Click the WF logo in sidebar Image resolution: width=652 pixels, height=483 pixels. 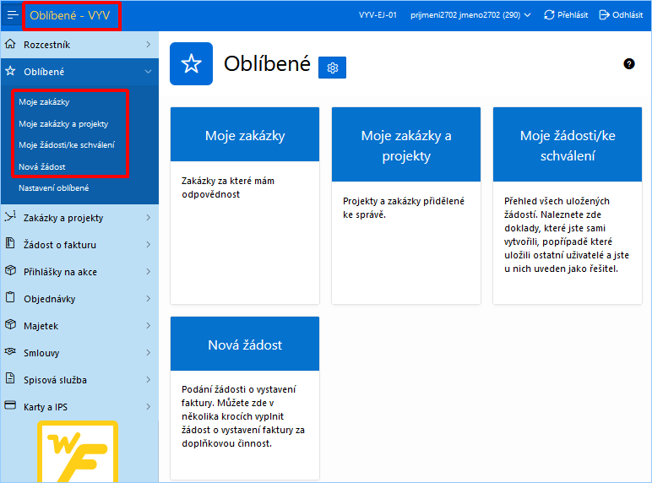pyautogui.click(x=78, y=453)
